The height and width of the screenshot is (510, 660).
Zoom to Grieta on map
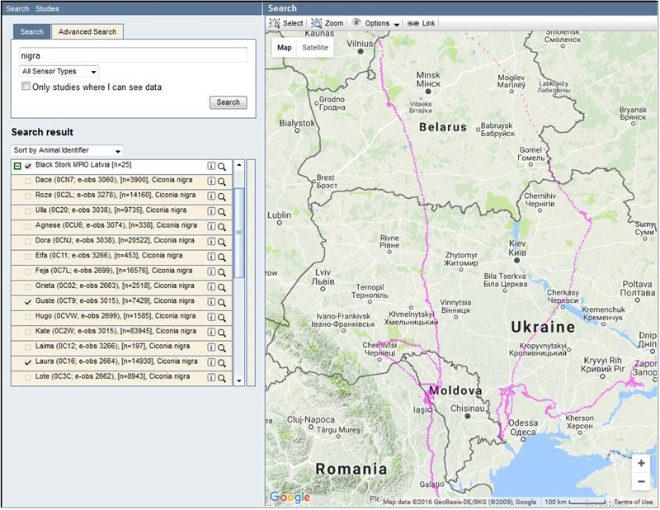[222, 287]
